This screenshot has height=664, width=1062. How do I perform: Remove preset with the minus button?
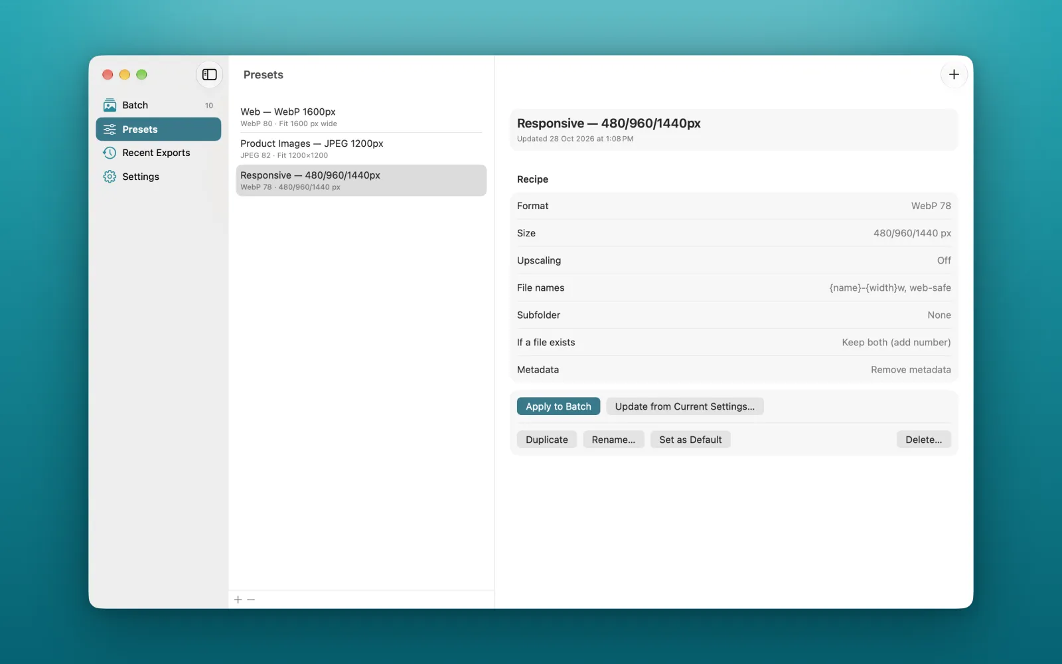pos(251,600)
